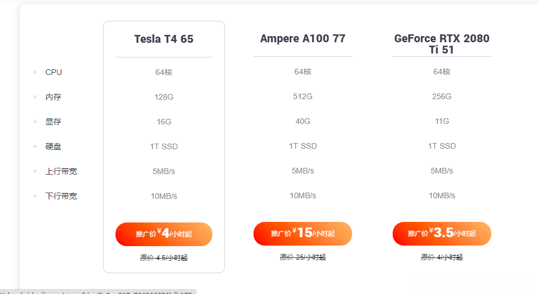Select the Ampere A100 77 plan title

click(x=303, y=38)
